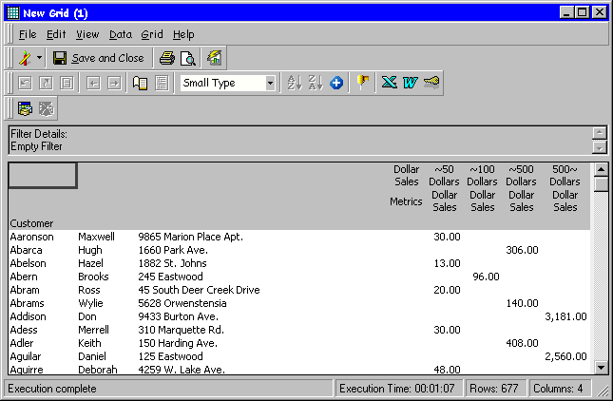The width and height of the screenshot is (613, 401).
Task: Click the left arrow navigation icon
Action: click(x=93, y=83)
